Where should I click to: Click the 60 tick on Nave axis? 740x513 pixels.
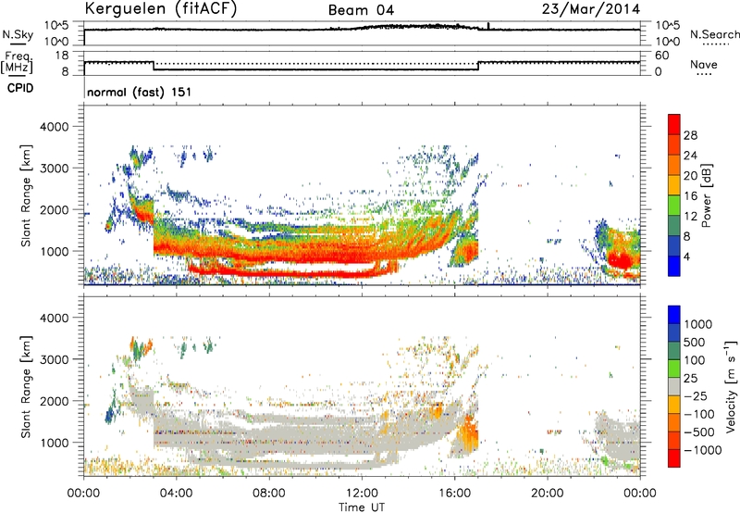point(661,56)
